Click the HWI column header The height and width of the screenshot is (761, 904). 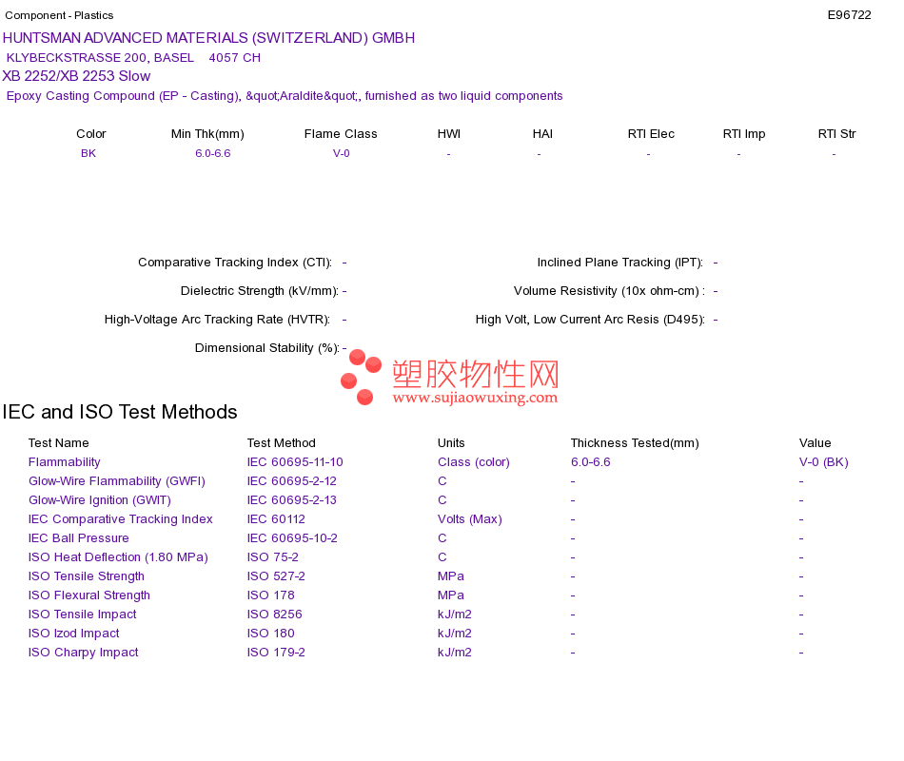(x=448, y=134)
